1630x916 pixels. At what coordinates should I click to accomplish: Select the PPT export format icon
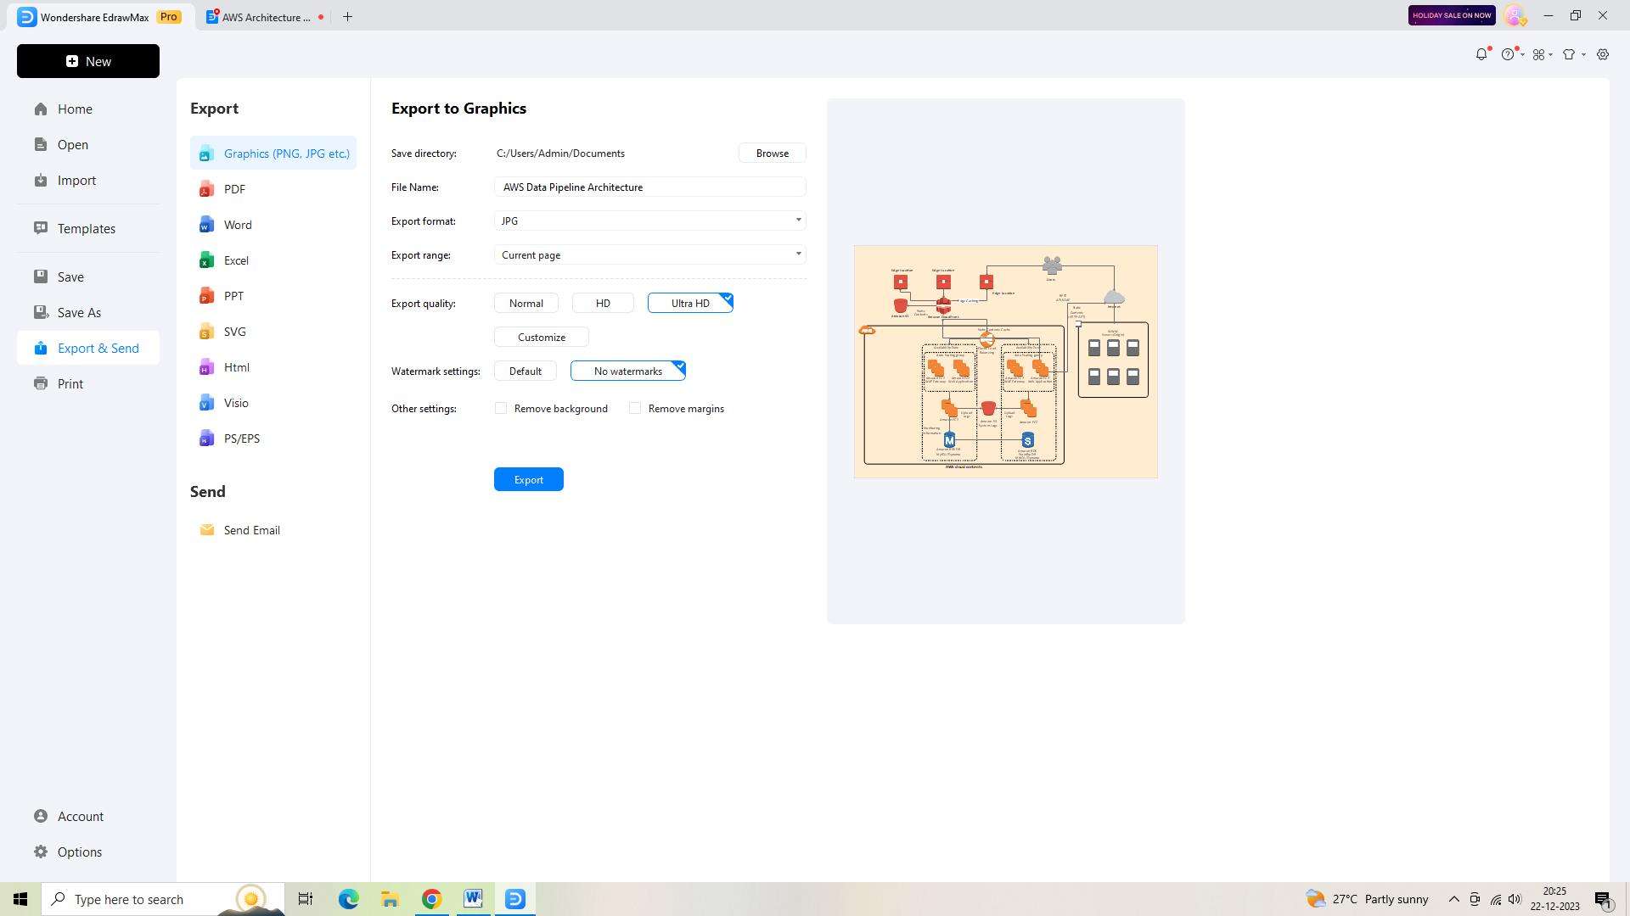207,295
